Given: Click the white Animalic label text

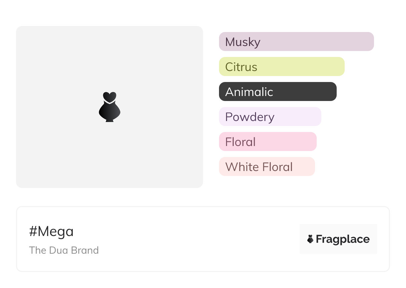Looking at the screenshot, I should (249, 92).
